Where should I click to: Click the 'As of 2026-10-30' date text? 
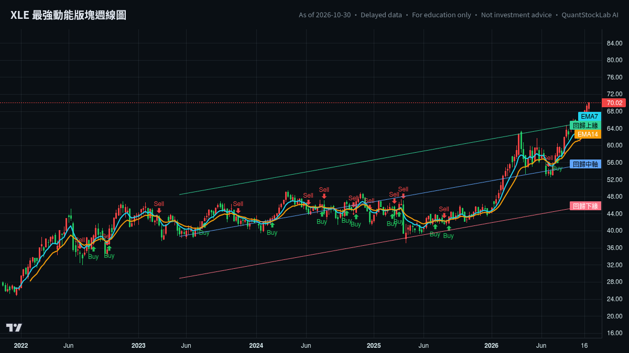point(325,15)
